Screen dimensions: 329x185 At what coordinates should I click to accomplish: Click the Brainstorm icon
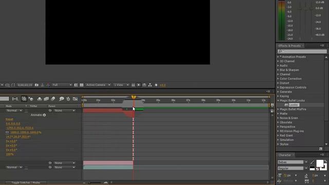[x=61, y=99]
